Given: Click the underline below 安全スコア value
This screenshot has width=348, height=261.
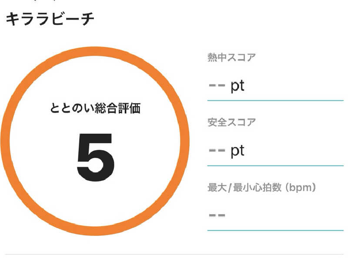Looking at the screenshot, I should (275, 165).
